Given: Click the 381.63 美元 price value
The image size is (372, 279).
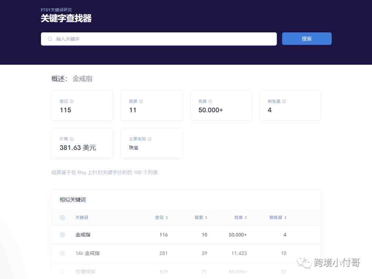Looking at the screenshot, I should (x=78, y=147).
